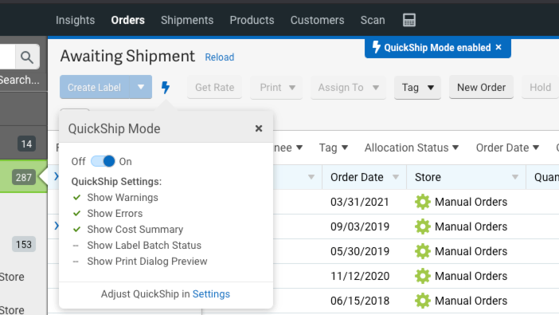559x315 pixels.
Task: Open the Settings link in the QuickShip popup
Action: point(211,294)
